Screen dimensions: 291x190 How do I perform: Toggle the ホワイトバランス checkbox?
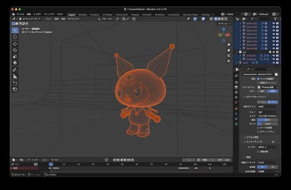click(258, 131)
